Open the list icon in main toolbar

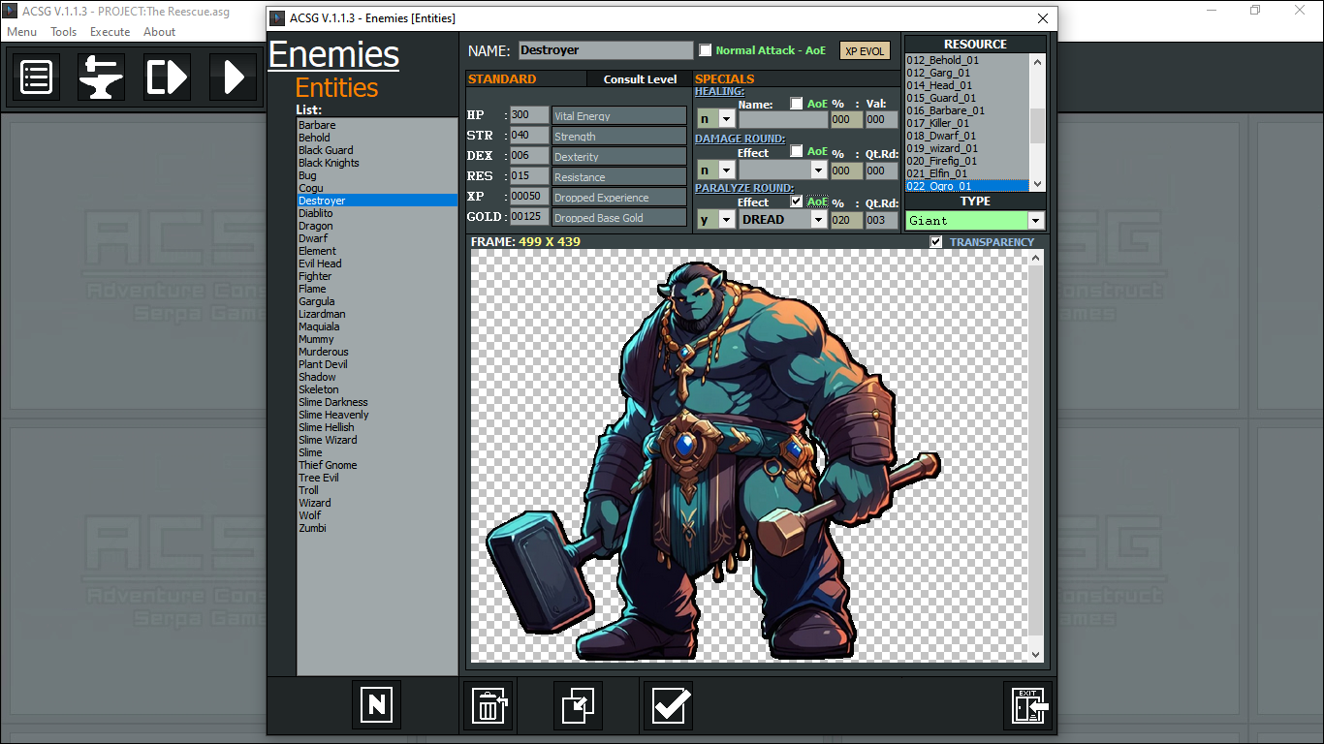[36, 77]
